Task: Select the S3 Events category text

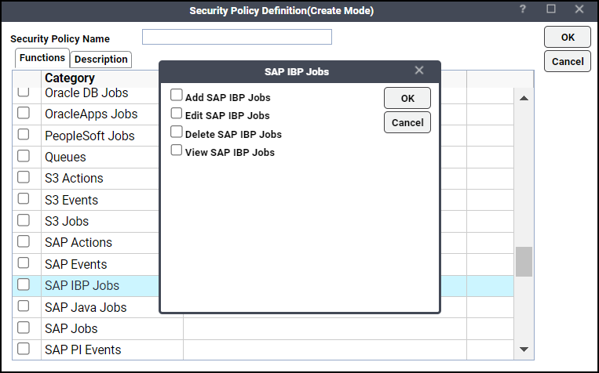Action: 71,200
